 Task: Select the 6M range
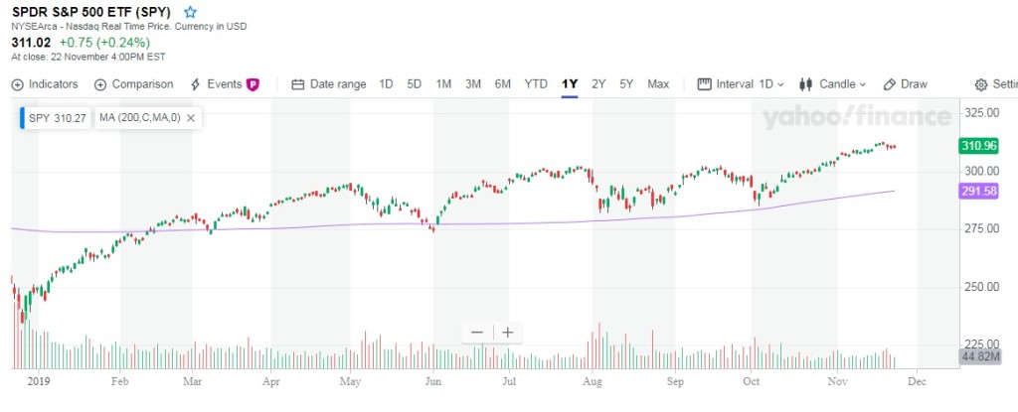click(x=502, y=84)
